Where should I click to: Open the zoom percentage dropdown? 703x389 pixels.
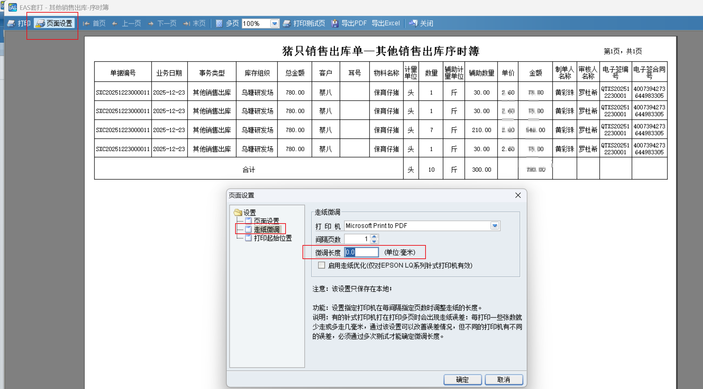click(274, 24)
